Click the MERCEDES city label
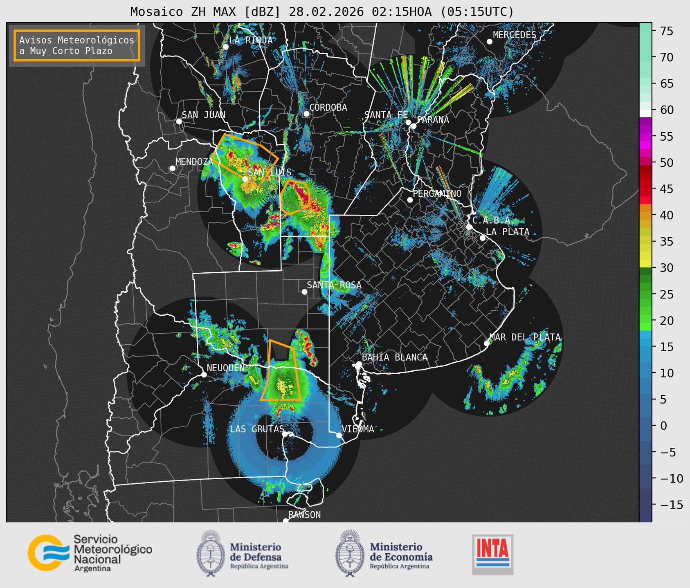 pos(515,35)
